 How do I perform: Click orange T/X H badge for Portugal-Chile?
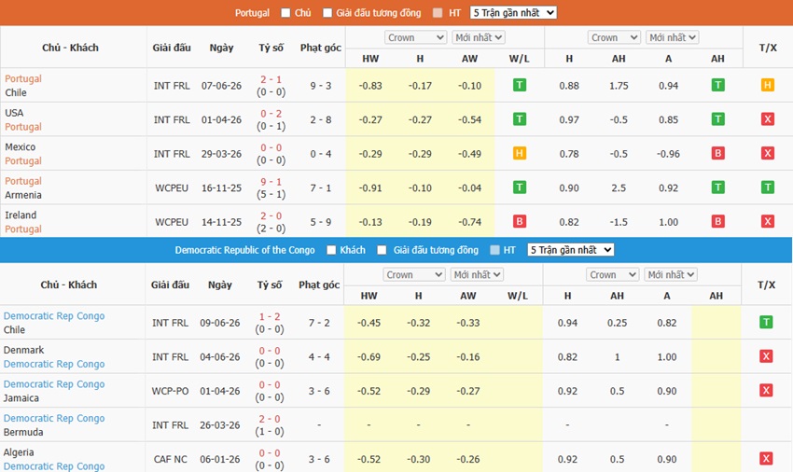pyautogui.click(x=768, y=85)
